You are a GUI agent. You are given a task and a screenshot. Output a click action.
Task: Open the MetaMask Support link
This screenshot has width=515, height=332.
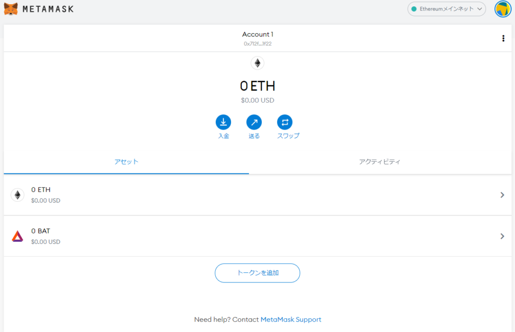[291, 319]
